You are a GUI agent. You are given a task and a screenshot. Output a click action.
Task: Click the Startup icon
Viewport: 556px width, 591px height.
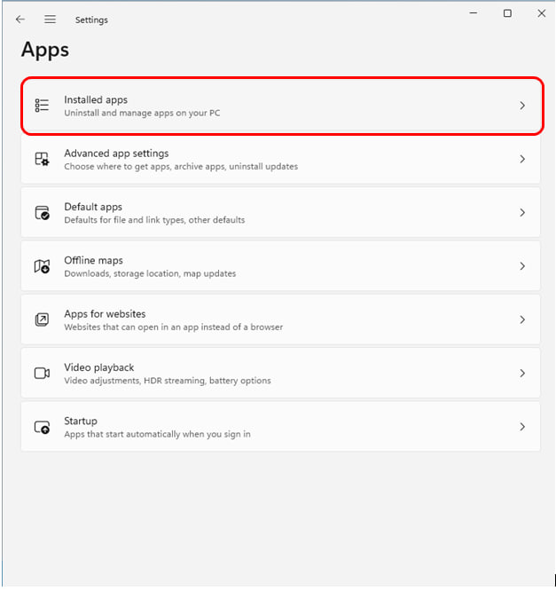(42, 427)
